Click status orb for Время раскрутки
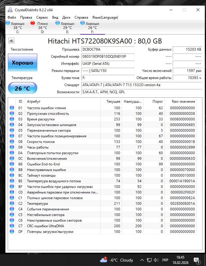Screen dimensions: 206x266 pyautogui.click(x=12, y=119)
